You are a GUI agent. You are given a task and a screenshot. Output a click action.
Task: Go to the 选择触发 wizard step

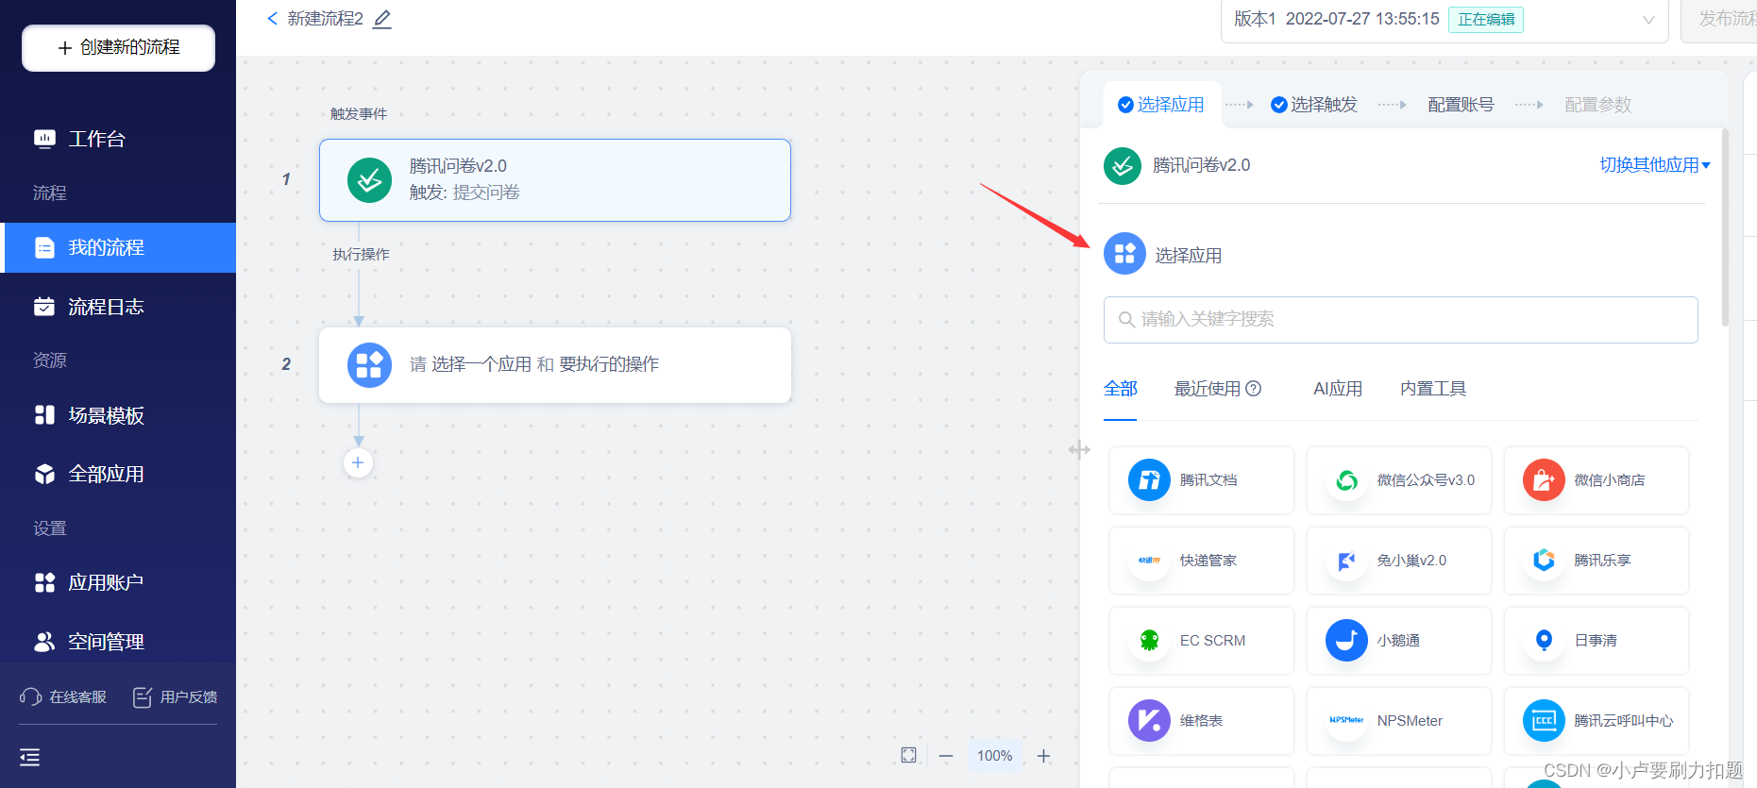(1314, 105)
